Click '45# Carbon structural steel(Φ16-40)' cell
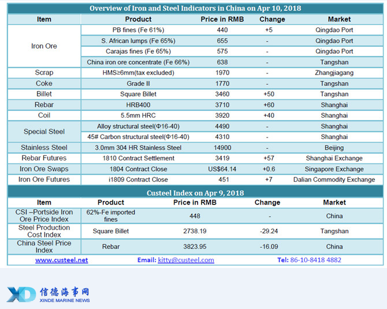 coord(138,137)
